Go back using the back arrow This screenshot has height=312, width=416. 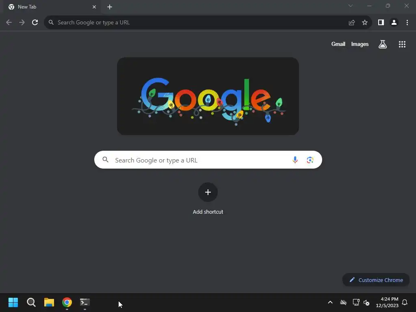click(x=9, y=23)
